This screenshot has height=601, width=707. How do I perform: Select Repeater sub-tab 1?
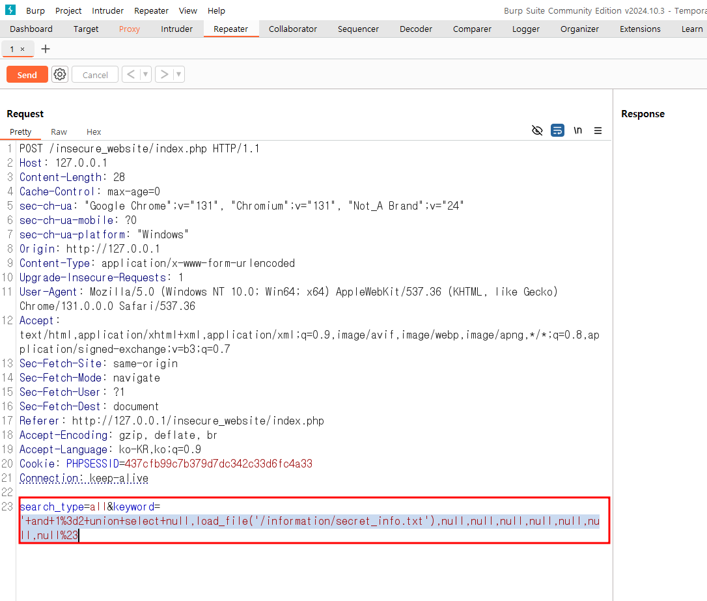click(x=12, y=49)
